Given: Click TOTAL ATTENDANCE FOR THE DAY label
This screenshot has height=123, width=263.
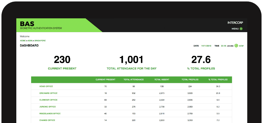Looking at the screenshot, I should tap(132, 69).
